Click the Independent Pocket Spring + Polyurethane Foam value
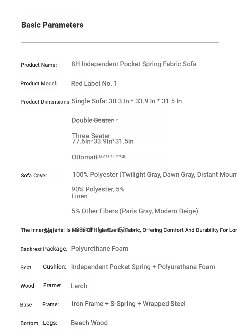This screenshot has height=332, width=237. click(143, 267)
